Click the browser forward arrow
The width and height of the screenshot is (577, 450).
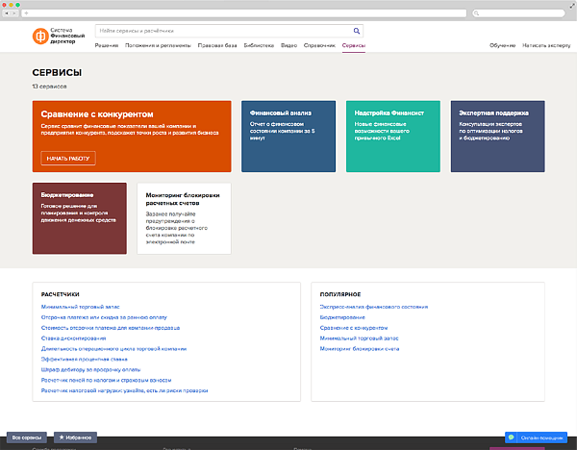(x=14, y=13)
